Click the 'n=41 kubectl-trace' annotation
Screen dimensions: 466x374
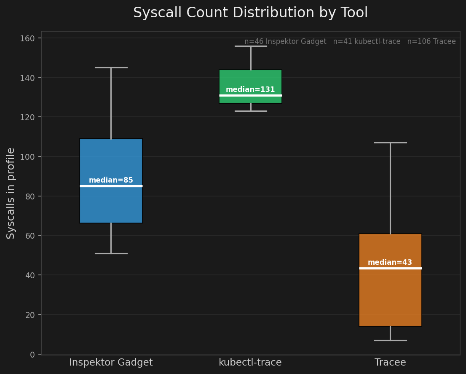pyautogui.click(x=367, y=41)
